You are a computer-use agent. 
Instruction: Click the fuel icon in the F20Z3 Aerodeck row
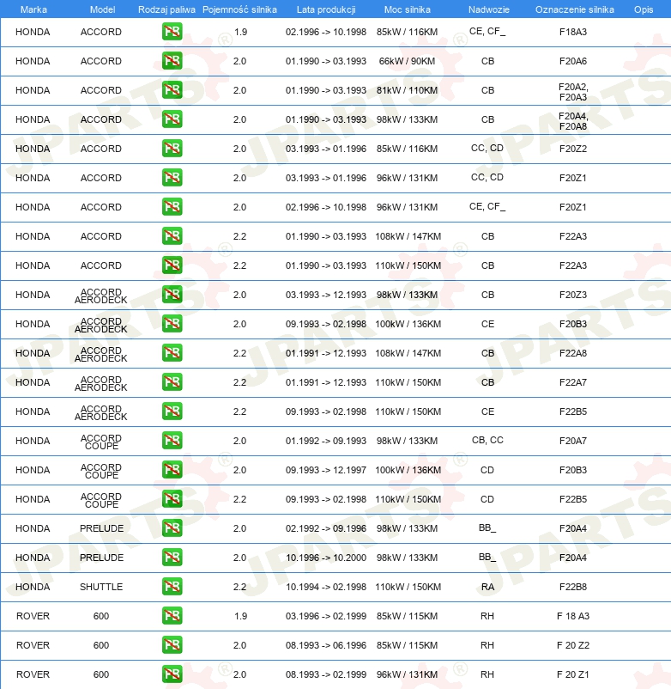[172, 295]
